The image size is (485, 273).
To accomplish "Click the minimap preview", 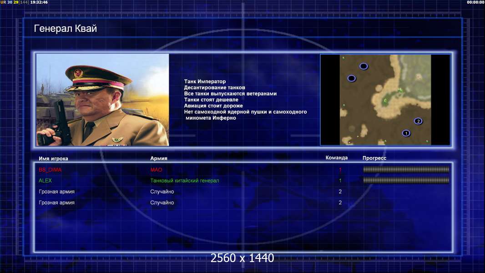I will tap(385, 100).
